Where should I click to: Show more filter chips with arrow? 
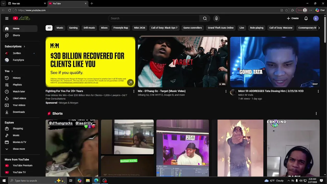pos(319,28)
